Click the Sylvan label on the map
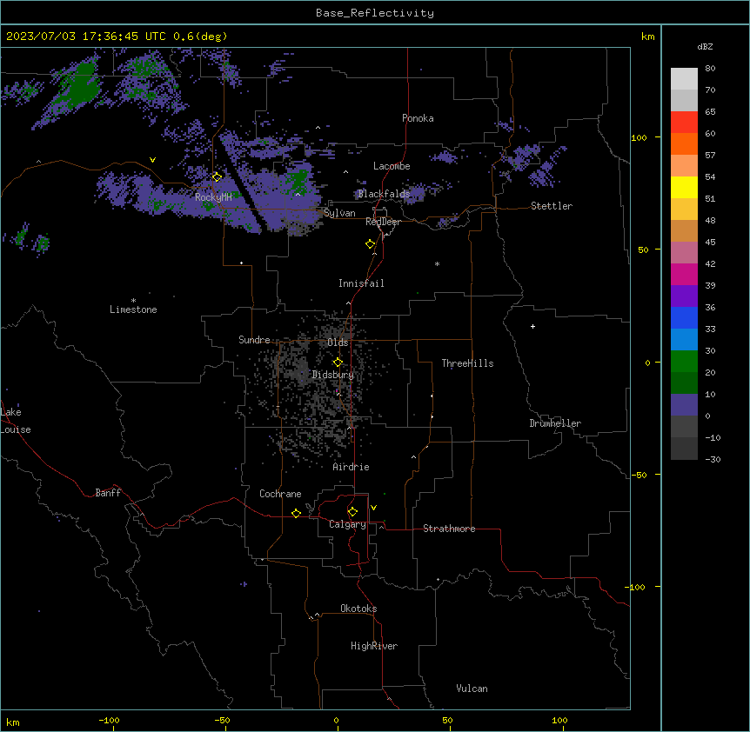This screenshot has width=750, height=732. click(339, 213)
